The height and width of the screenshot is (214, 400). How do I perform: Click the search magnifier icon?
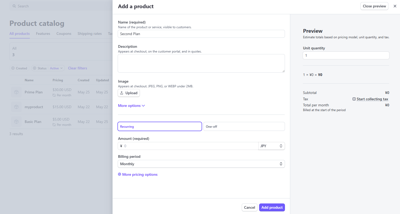coord(14,6)
